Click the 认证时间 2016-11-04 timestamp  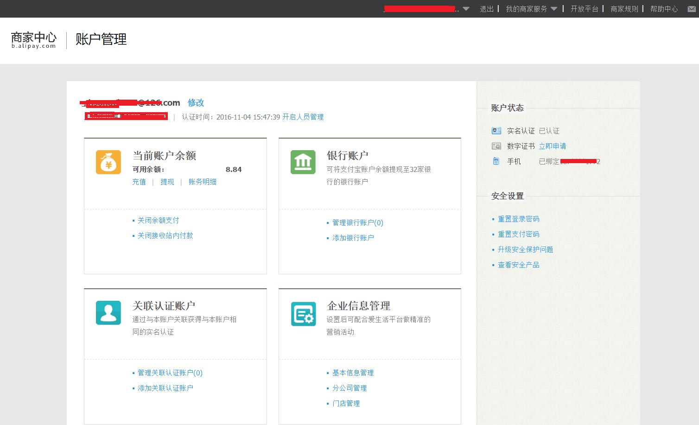(231, 117)
